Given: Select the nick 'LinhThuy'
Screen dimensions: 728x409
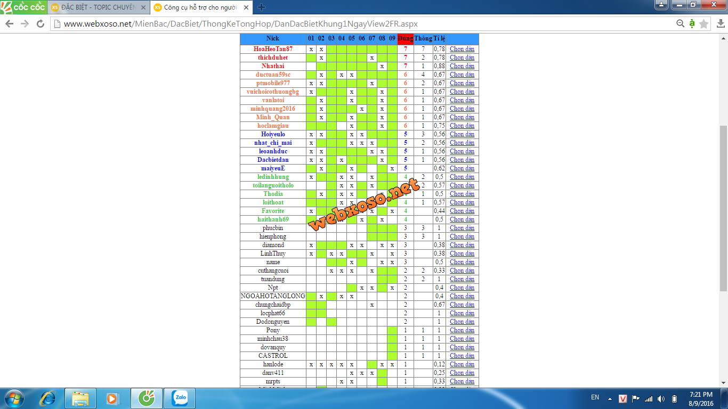Looking at the screenshot, I should (273, 253).
